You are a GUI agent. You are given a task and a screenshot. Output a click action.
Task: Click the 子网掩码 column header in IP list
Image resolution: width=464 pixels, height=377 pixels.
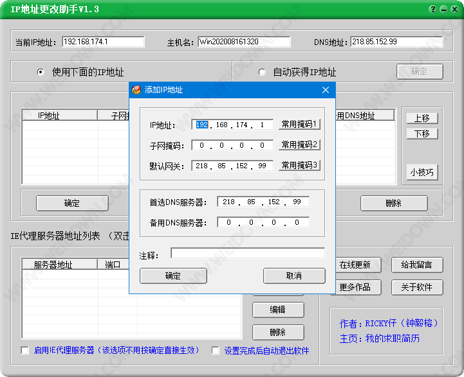click(x=114, y=116)
